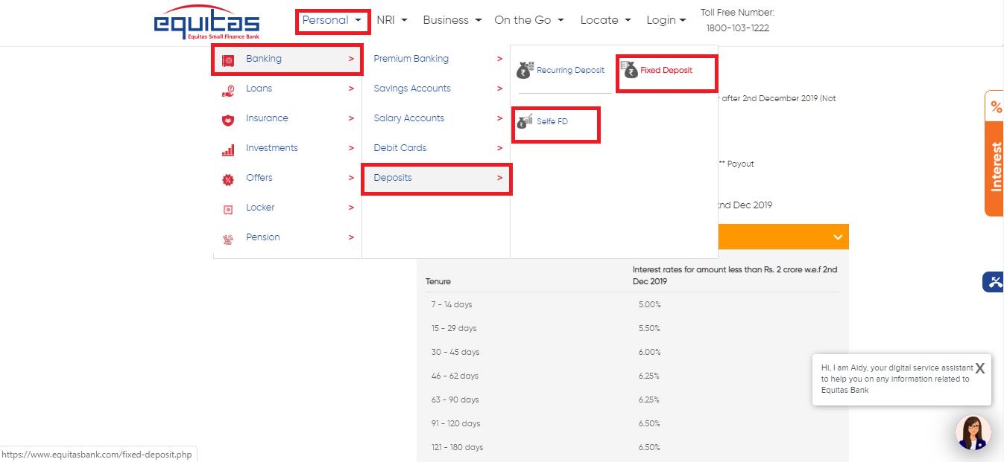Select Savings Accounts submenu item
Image resolution: width=1004 pixels, height=462 pixels.
click(412, 89)
